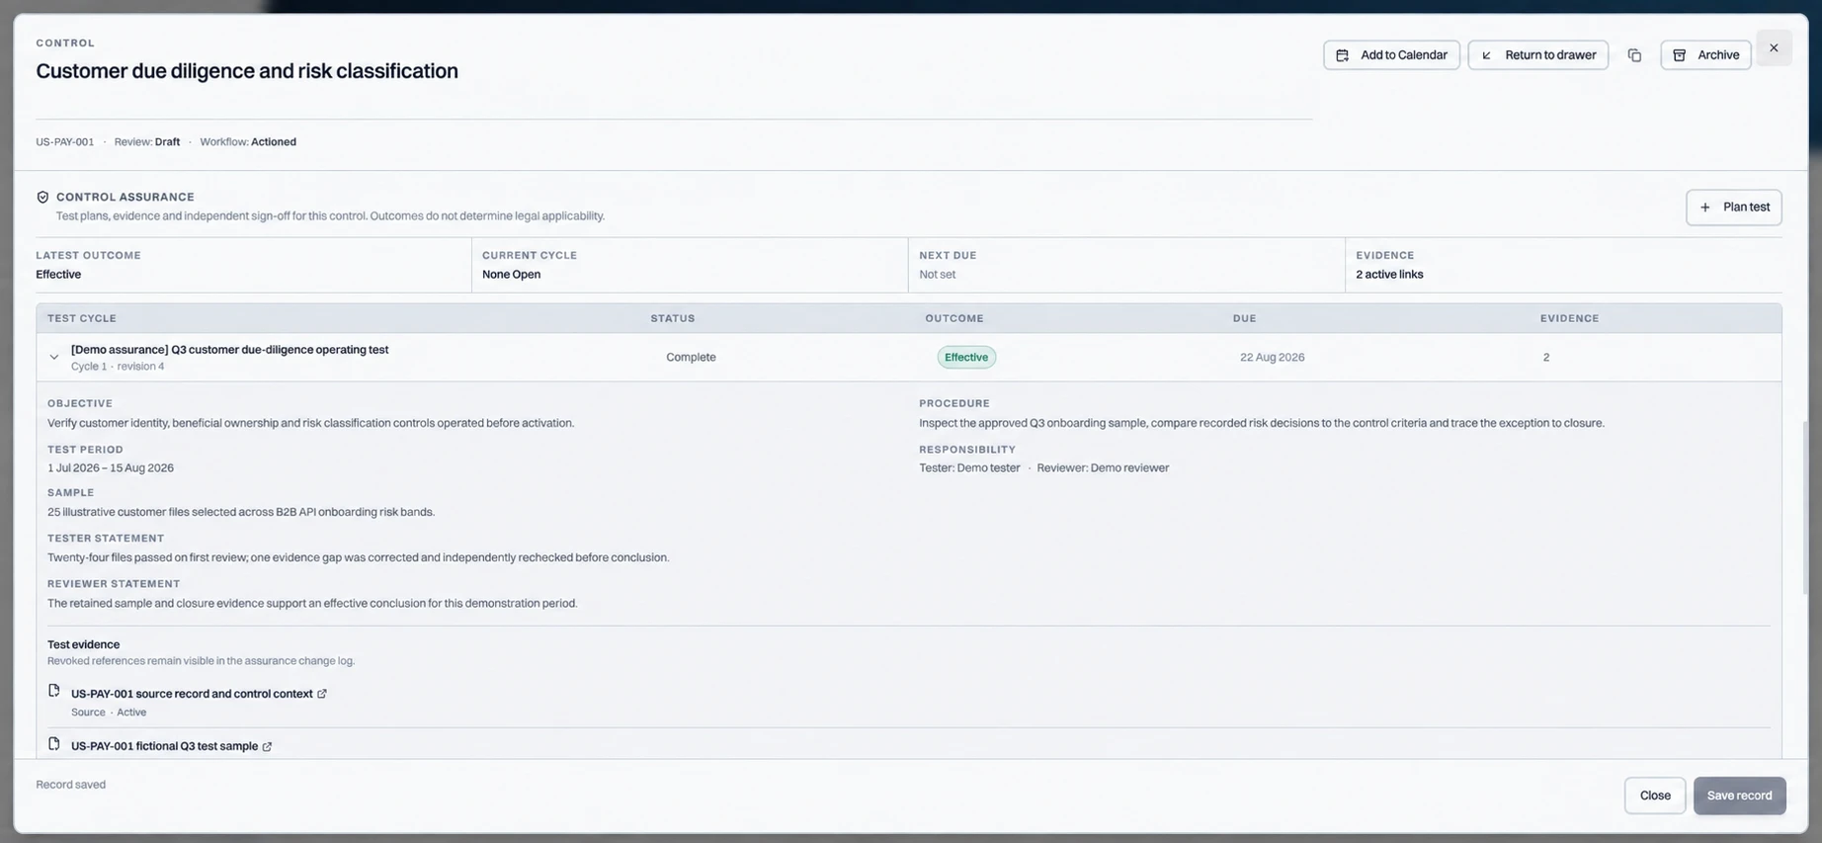
Task: Click external-link icon next to source record
Action: pos(322,694)
